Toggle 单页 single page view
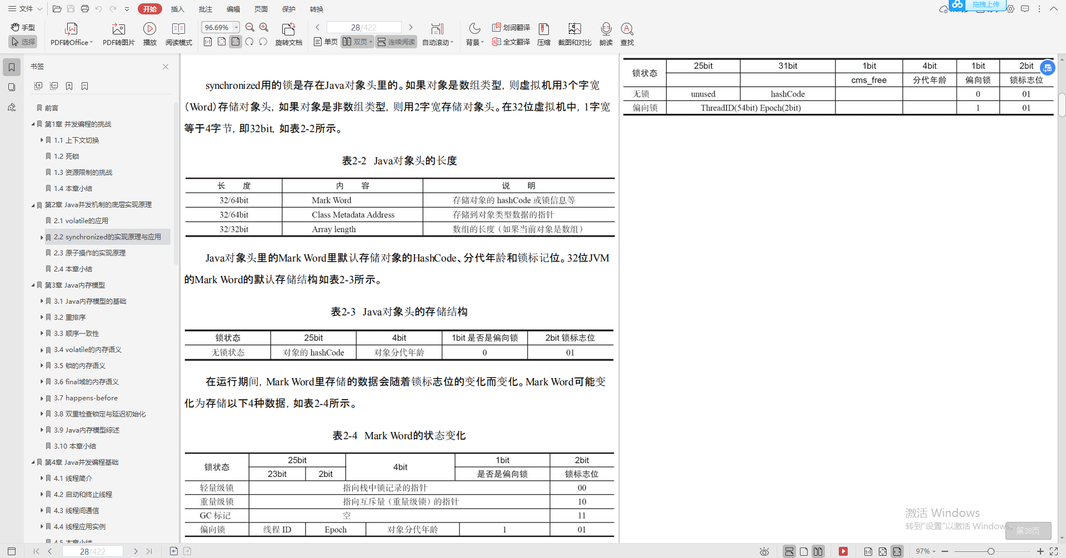 (325, 41)
